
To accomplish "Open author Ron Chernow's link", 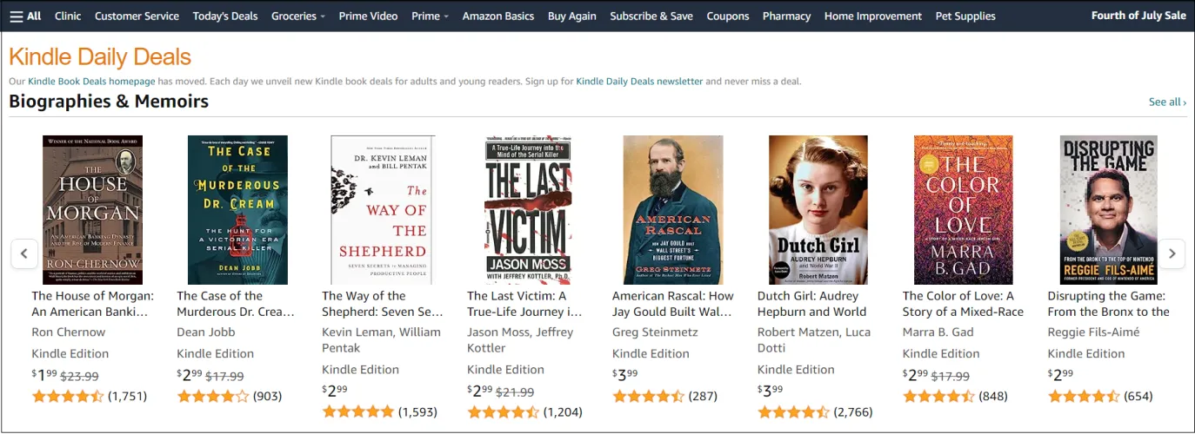I will (x=69, y=332).
